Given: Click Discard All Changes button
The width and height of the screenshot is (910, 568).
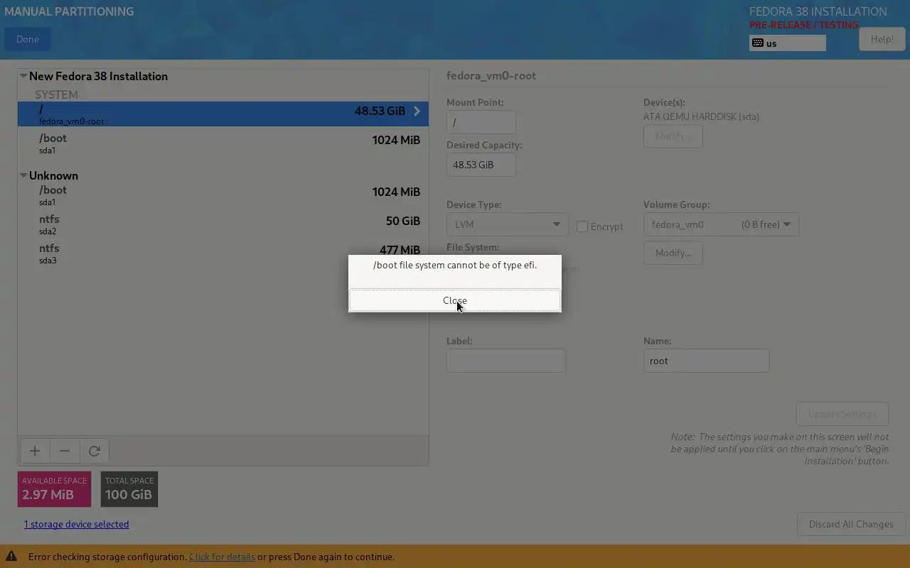Looking at the screenshot, I should click(851, 524).
